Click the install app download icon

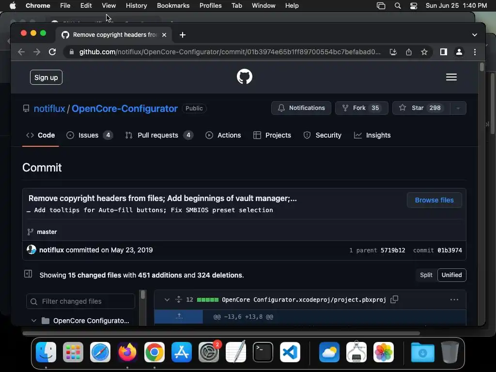[x=393, y=52]
